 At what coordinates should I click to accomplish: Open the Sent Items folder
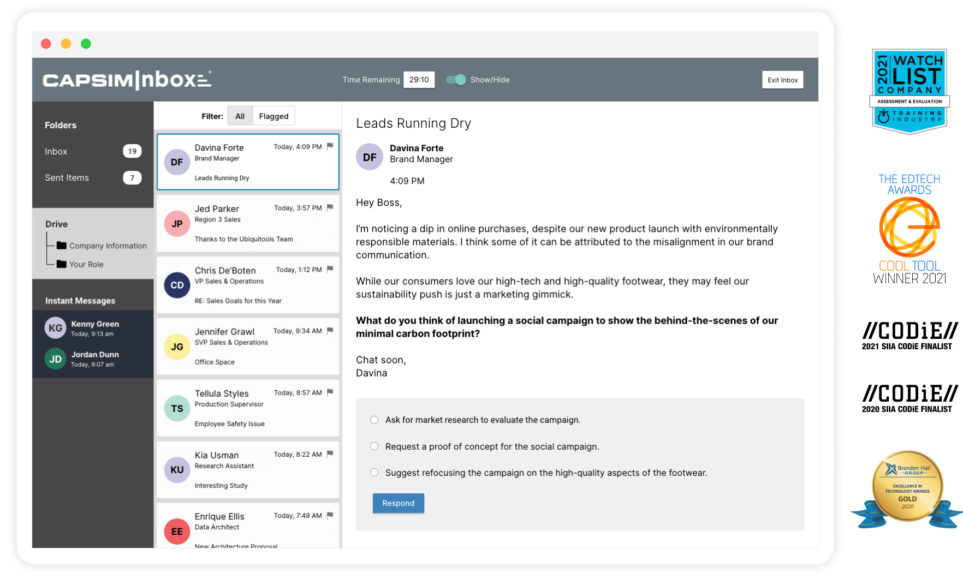coord(67,177)
